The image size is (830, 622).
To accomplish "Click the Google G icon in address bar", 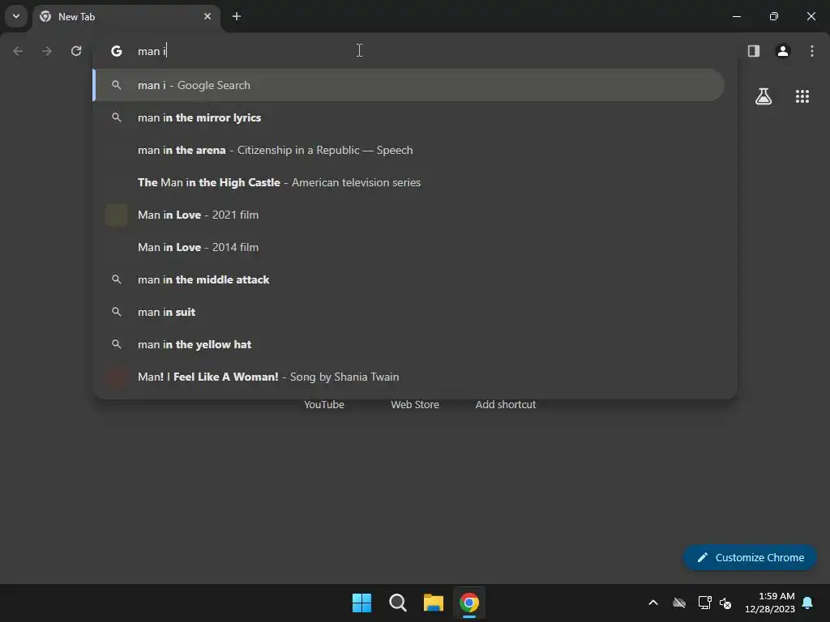I will point(117,51).
